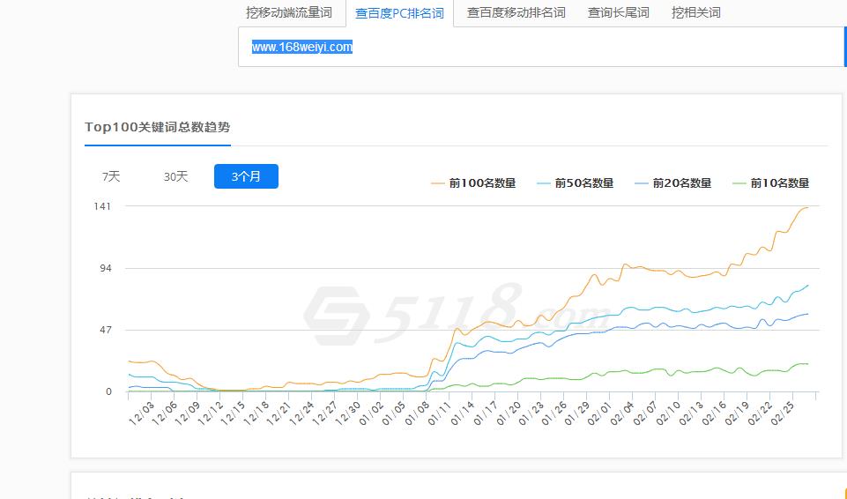This screenshot has width=847, height=499.
Task: Toggle the 前10名数量 legend series
Action: tap(771, 183)
